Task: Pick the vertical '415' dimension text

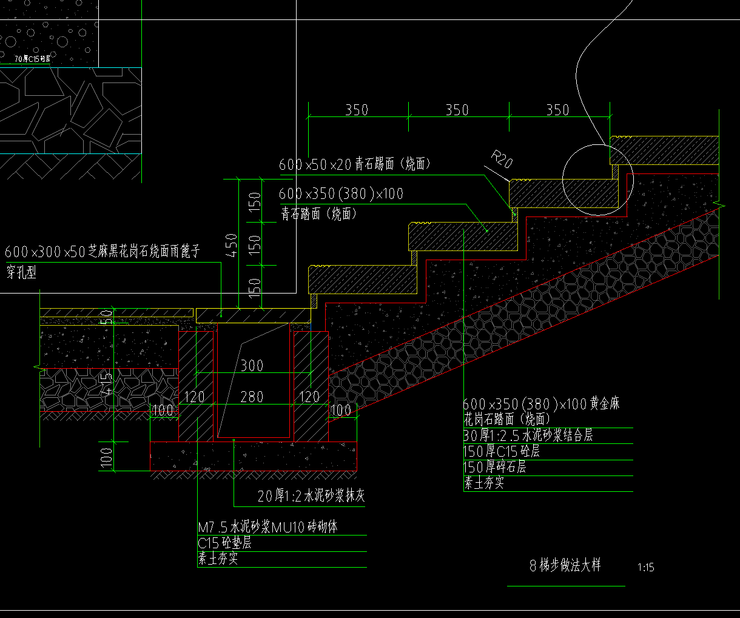Action: point(107,383)
